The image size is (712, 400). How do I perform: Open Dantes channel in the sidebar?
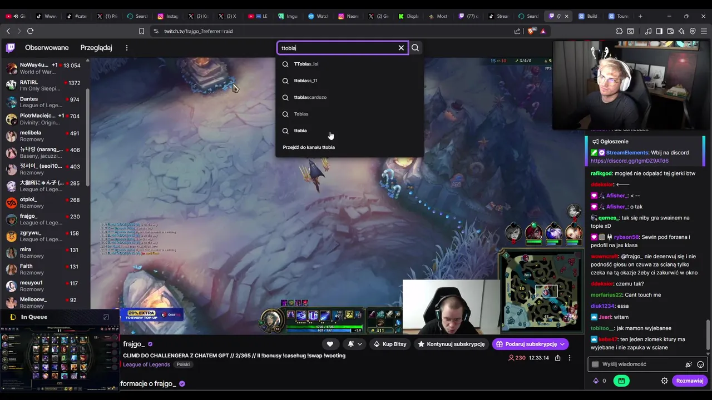pos(43,102)
